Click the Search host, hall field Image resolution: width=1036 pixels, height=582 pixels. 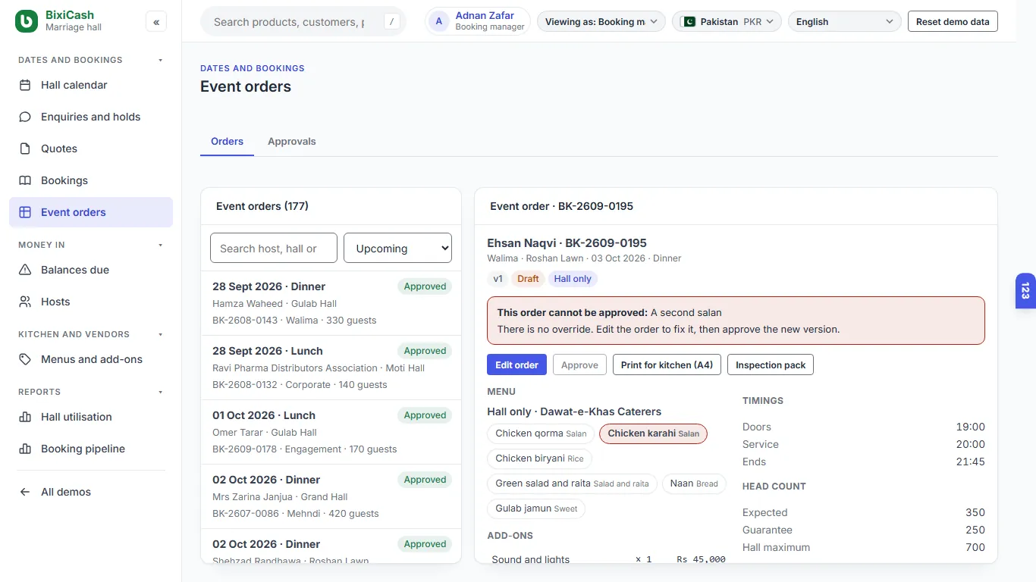274,248
